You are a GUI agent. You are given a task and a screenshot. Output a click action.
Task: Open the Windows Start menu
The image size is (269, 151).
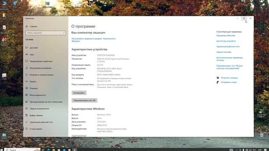(2, 150)
